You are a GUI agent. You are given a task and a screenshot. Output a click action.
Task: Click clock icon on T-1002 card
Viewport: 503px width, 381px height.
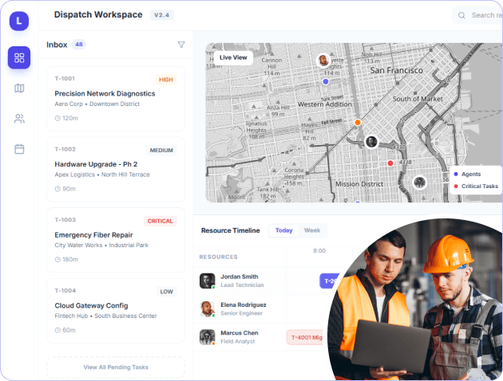[57, 189]
